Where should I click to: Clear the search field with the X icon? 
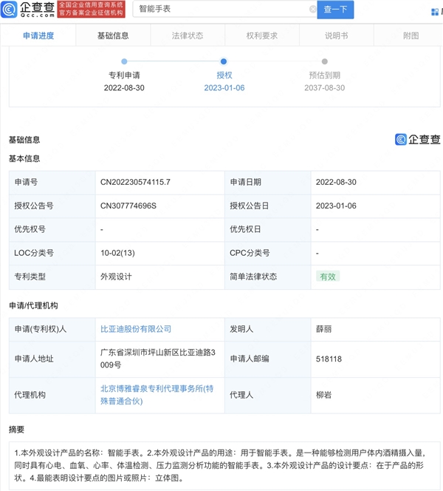click(312, 10)
